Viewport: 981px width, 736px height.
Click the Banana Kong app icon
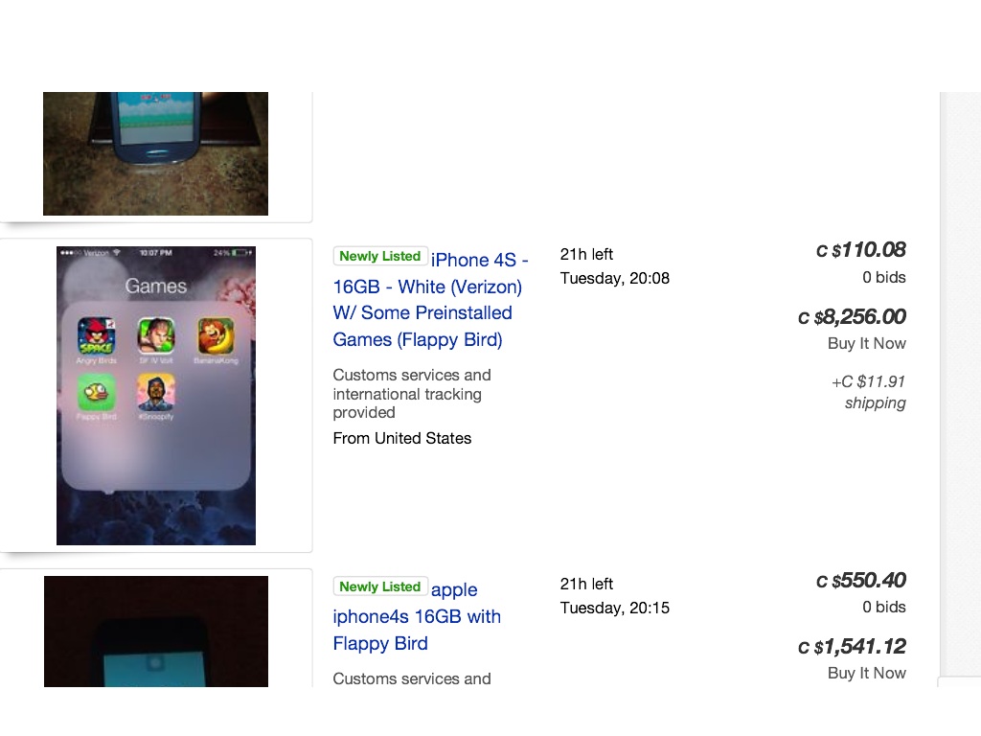[x=214, y=336]
